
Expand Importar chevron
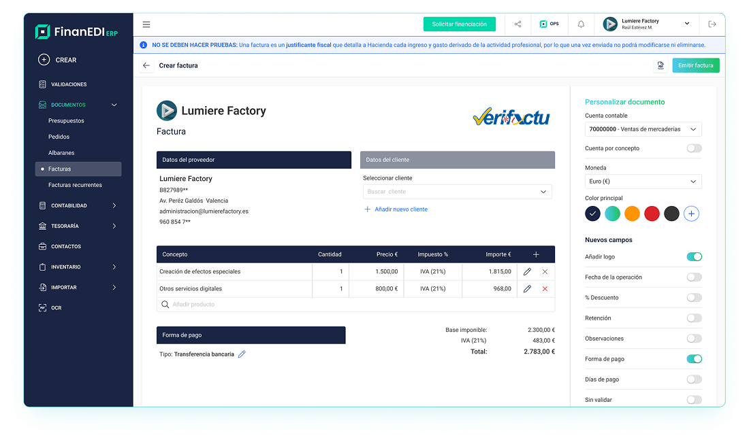pyautogui.click(x=114, y=288)
